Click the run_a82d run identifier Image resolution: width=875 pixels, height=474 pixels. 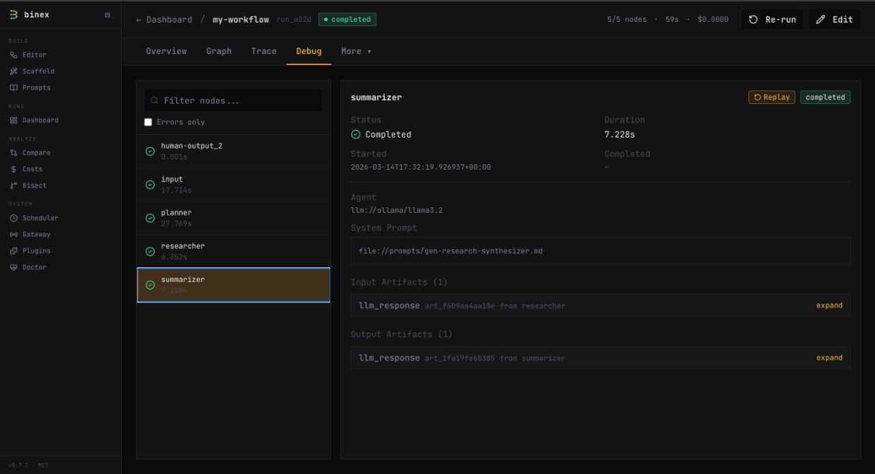click(x=293, y=19)
